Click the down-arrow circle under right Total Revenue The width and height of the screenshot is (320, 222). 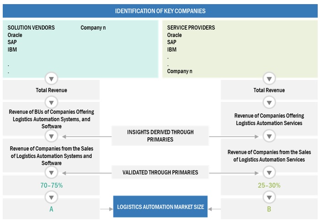269,102
